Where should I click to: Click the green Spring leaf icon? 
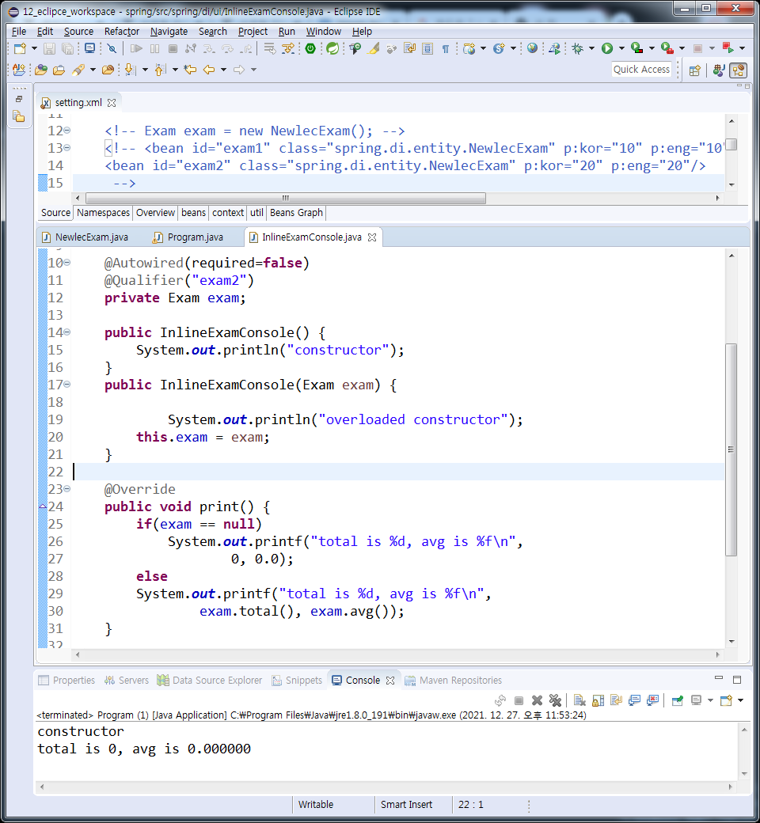332,49
